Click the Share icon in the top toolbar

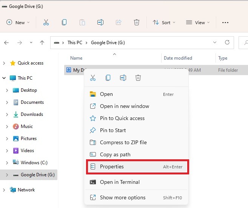click(119, 22)
